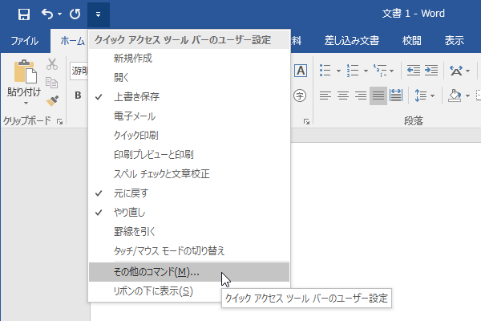Open the Undo history dropdown arrow

tap(59, 14)
